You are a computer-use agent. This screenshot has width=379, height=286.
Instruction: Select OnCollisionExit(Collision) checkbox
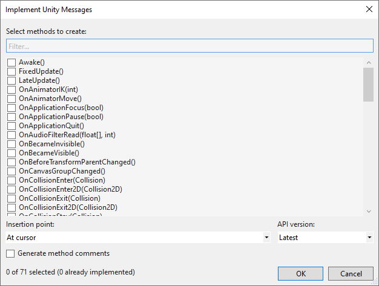[12, 198]
